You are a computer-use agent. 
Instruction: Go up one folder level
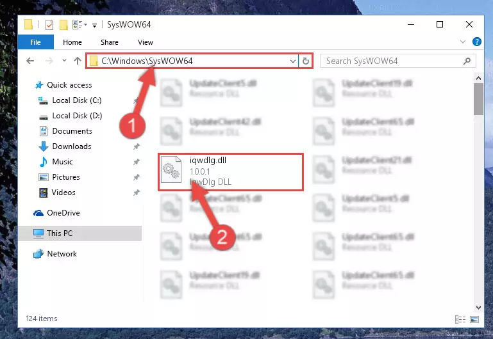[x=78, y=61]
